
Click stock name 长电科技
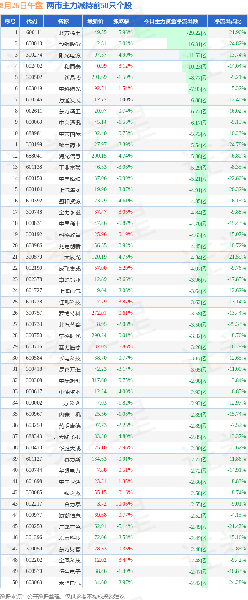tap(70, 358)
